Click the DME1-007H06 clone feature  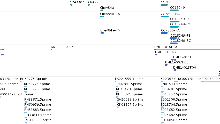[x=193, y=65]
